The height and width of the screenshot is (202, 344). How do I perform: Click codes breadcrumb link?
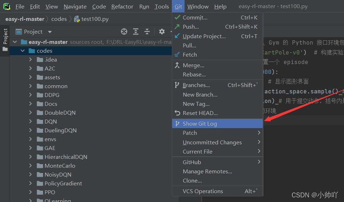(59, 19)
